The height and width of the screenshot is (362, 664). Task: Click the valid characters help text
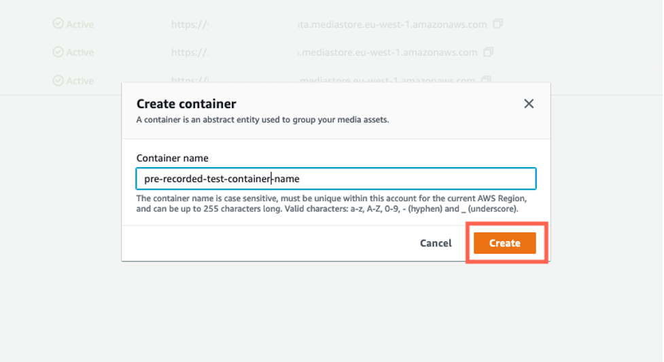tap(331, 204)
